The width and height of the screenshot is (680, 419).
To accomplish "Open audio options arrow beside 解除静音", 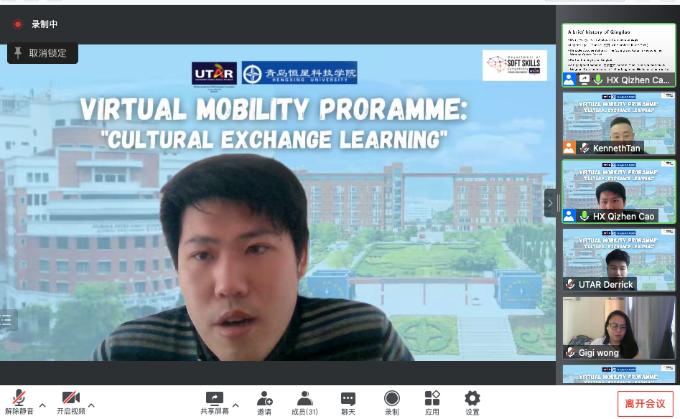I will (x=42, y=405).
